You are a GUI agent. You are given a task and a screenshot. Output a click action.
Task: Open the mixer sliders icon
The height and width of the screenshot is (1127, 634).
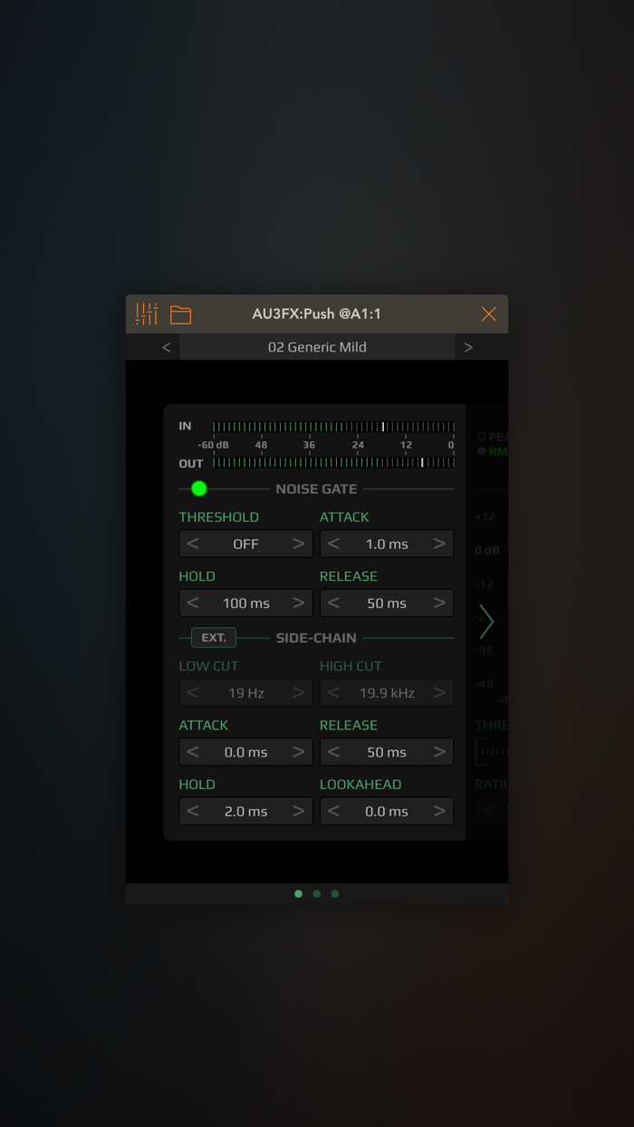point(147,314)
